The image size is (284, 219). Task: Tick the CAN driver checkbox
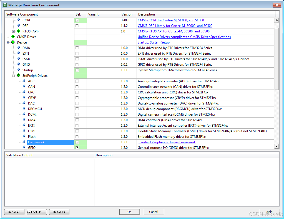(x=77, y=86)
